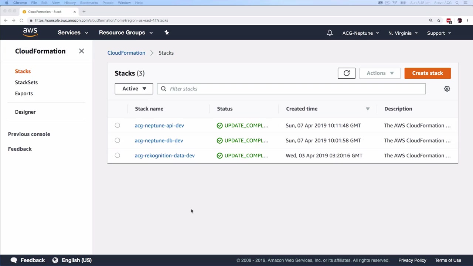Open the Chrome File menu
This screenshot has height=266, width=473.
tap(34, 3)
